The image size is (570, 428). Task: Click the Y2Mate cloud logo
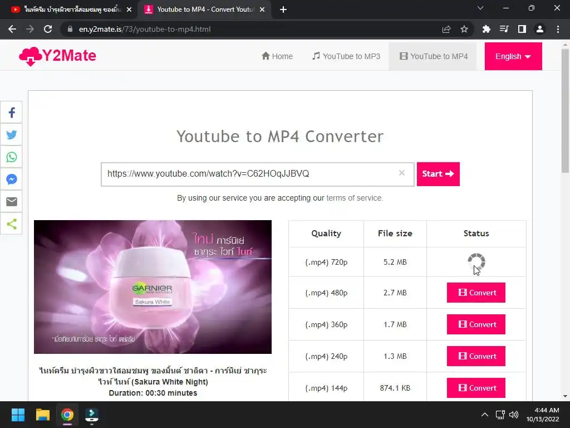[x=57, y=56]
